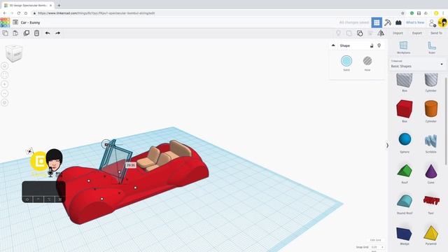The width and height of the screenshot is (448, 252).
Task: Open the Bricks mode icon
Action: (398, 22)
